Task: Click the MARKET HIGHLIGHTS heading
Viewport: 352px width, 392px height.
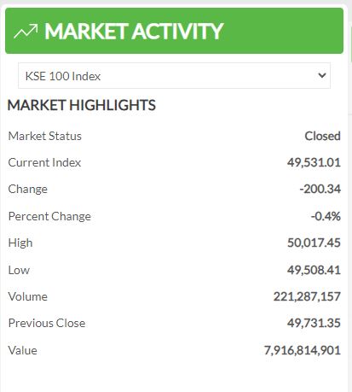Action: [x=82, y=105]
